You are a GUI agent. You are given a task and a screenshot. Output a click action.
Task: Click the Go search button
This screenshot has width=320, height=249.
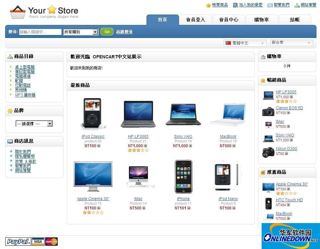pyautogui.click(x=107, y=32)
